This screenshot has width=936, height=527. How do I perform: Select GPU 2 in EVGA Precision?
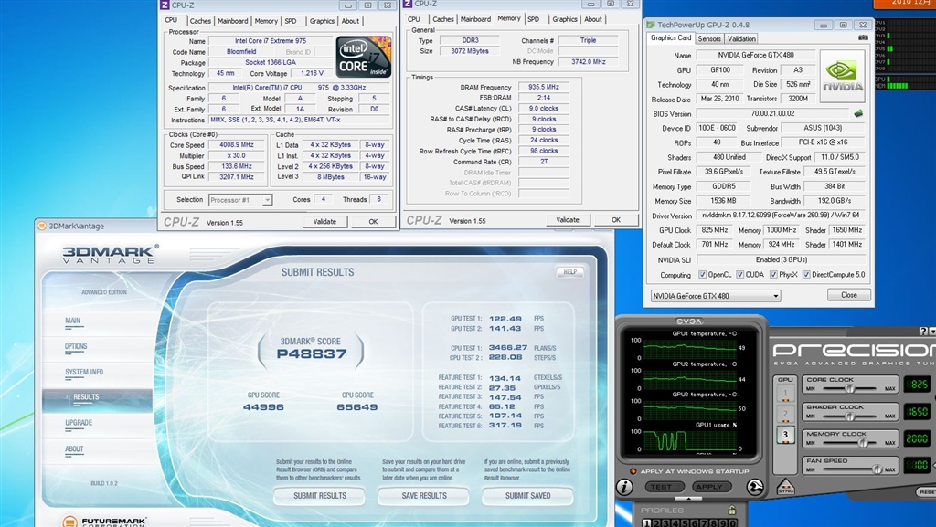tap(785, 414)
